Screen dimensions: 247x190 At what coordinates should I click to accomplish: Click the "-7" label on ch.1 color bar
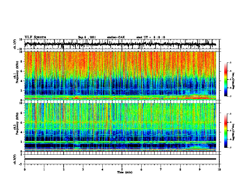click(x=230, y=96)
